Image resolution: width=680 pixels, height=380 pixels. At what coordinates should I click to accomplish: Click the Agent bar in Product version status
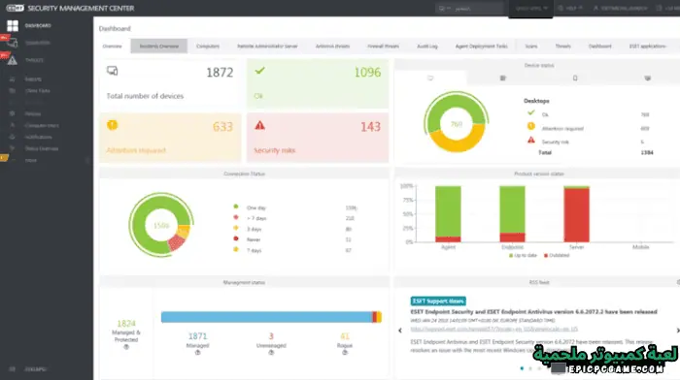click(448, 214)
